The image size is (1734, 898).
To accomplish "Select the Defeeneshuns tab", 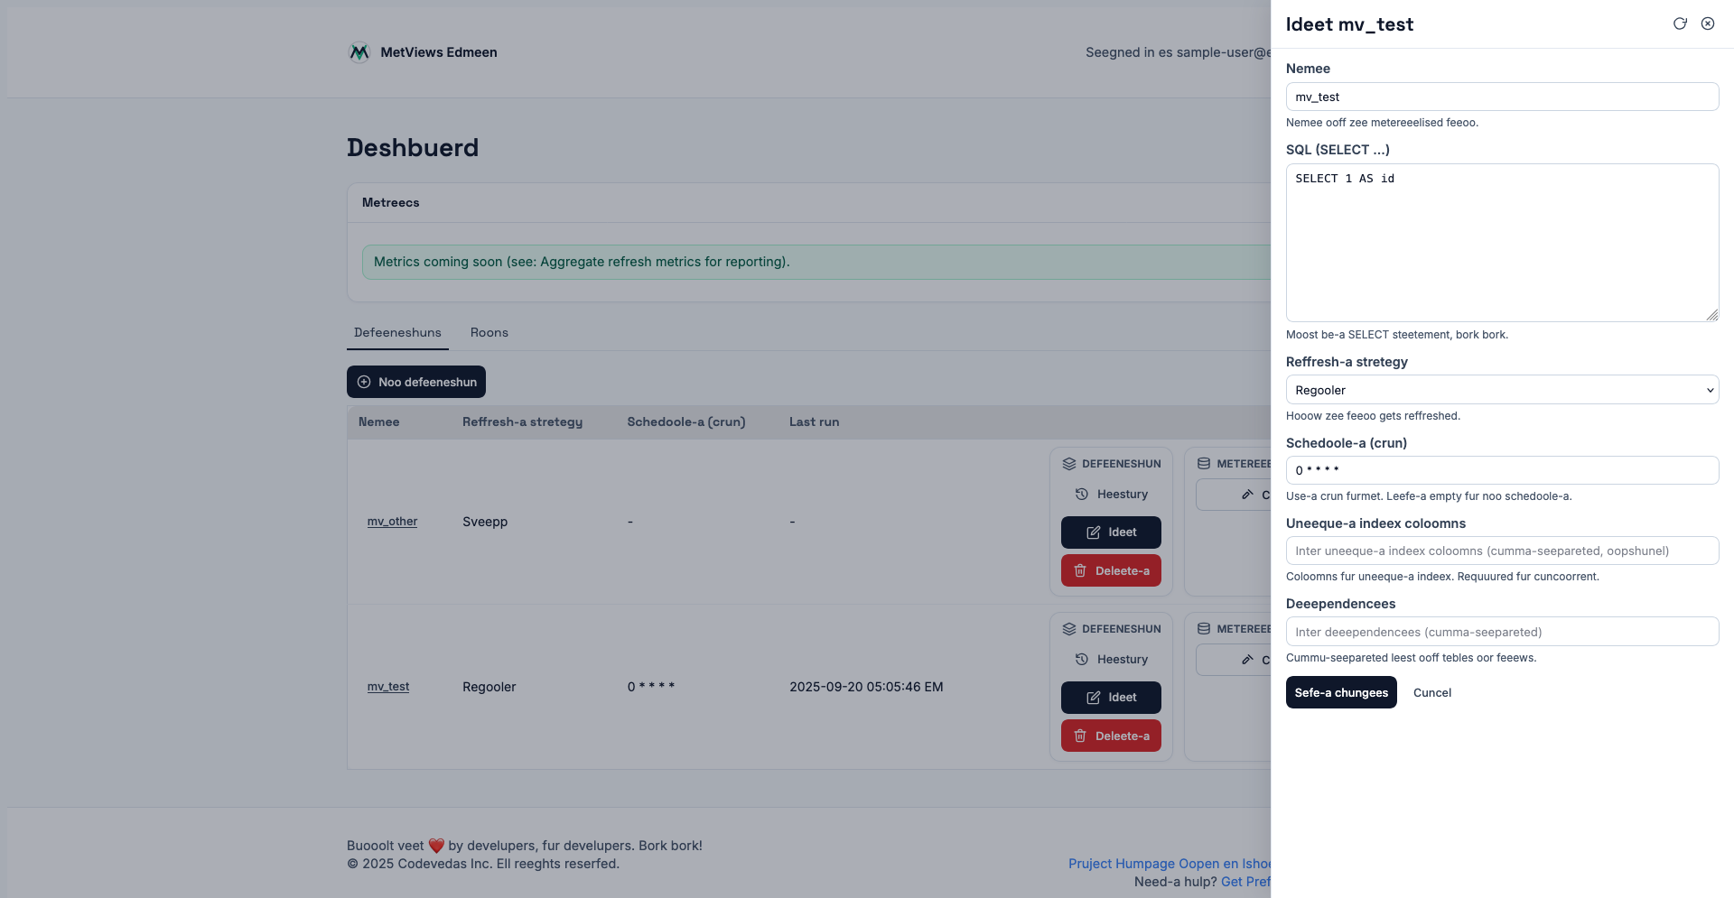I will tap(397, 333).
